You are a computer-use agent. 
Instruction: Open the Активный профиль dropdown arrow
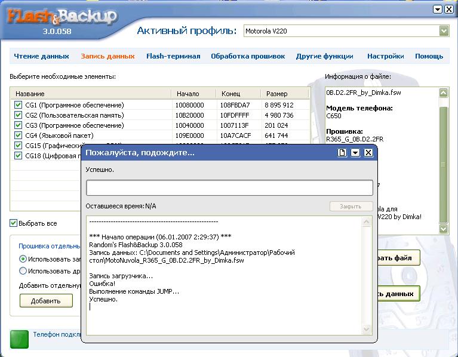click(444, 31)
